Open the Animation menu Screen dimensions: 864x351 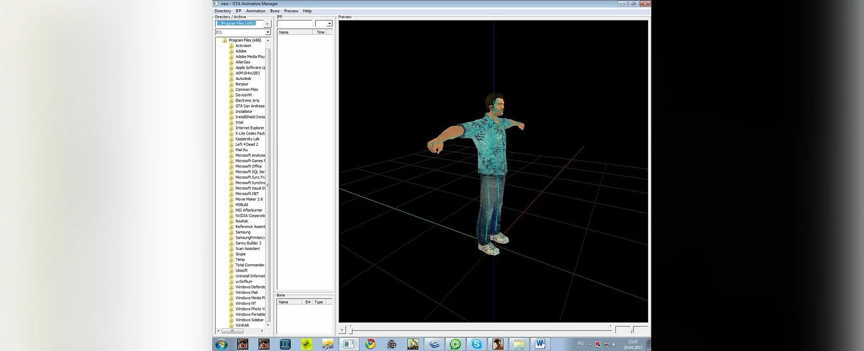tap(255, 11)
